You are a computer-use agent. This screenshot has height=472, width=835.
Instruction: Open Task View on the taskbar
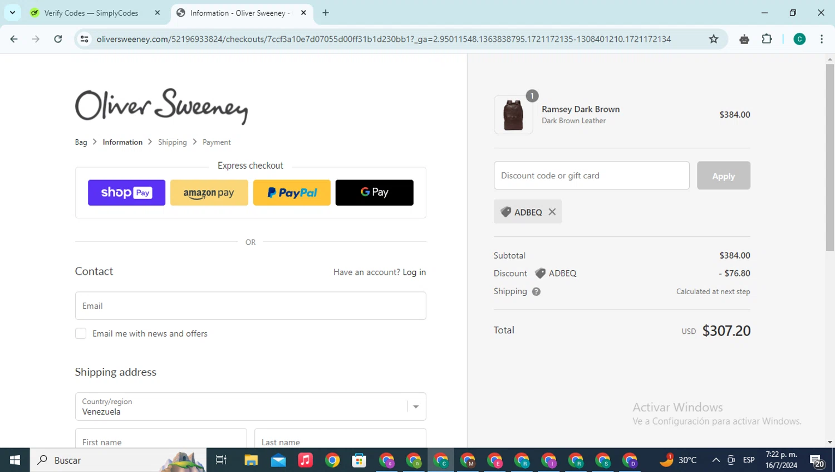tap(221, 460)
